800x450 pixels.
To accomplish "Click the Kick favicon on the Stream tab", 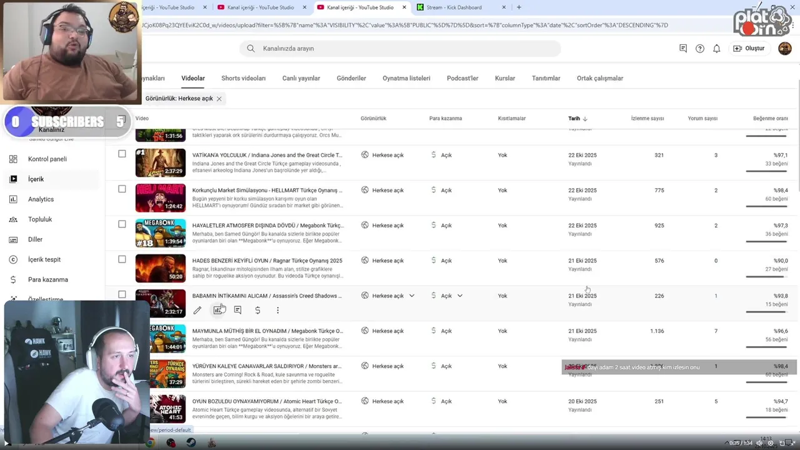I will (x=420, y=7).
